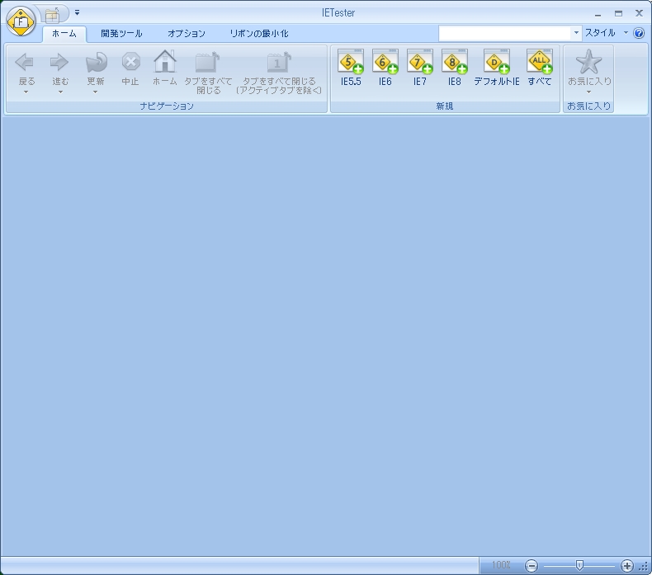Expand the 更新 dropdown arrow
Screen dimensions: 652x575
click(95, 92)
